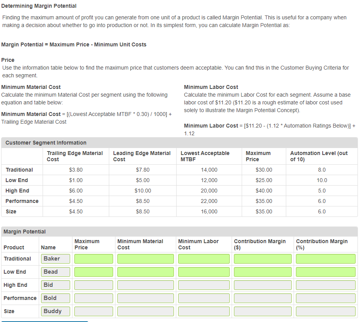
Task: Click Minimum Material Cost field for Traditional
Action: click(146, 259)
